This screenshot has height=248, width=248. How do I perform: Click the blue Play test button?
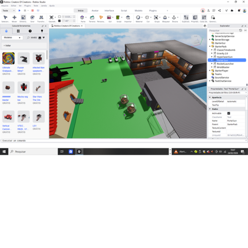click(x=19, y=11)
